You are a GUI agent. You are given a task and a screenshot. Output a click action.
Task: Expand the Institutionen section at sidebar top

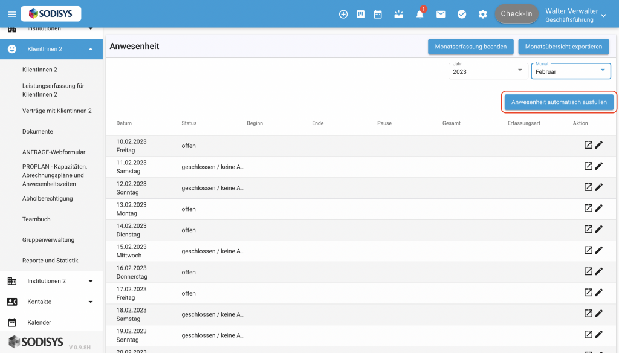[91, 28]
